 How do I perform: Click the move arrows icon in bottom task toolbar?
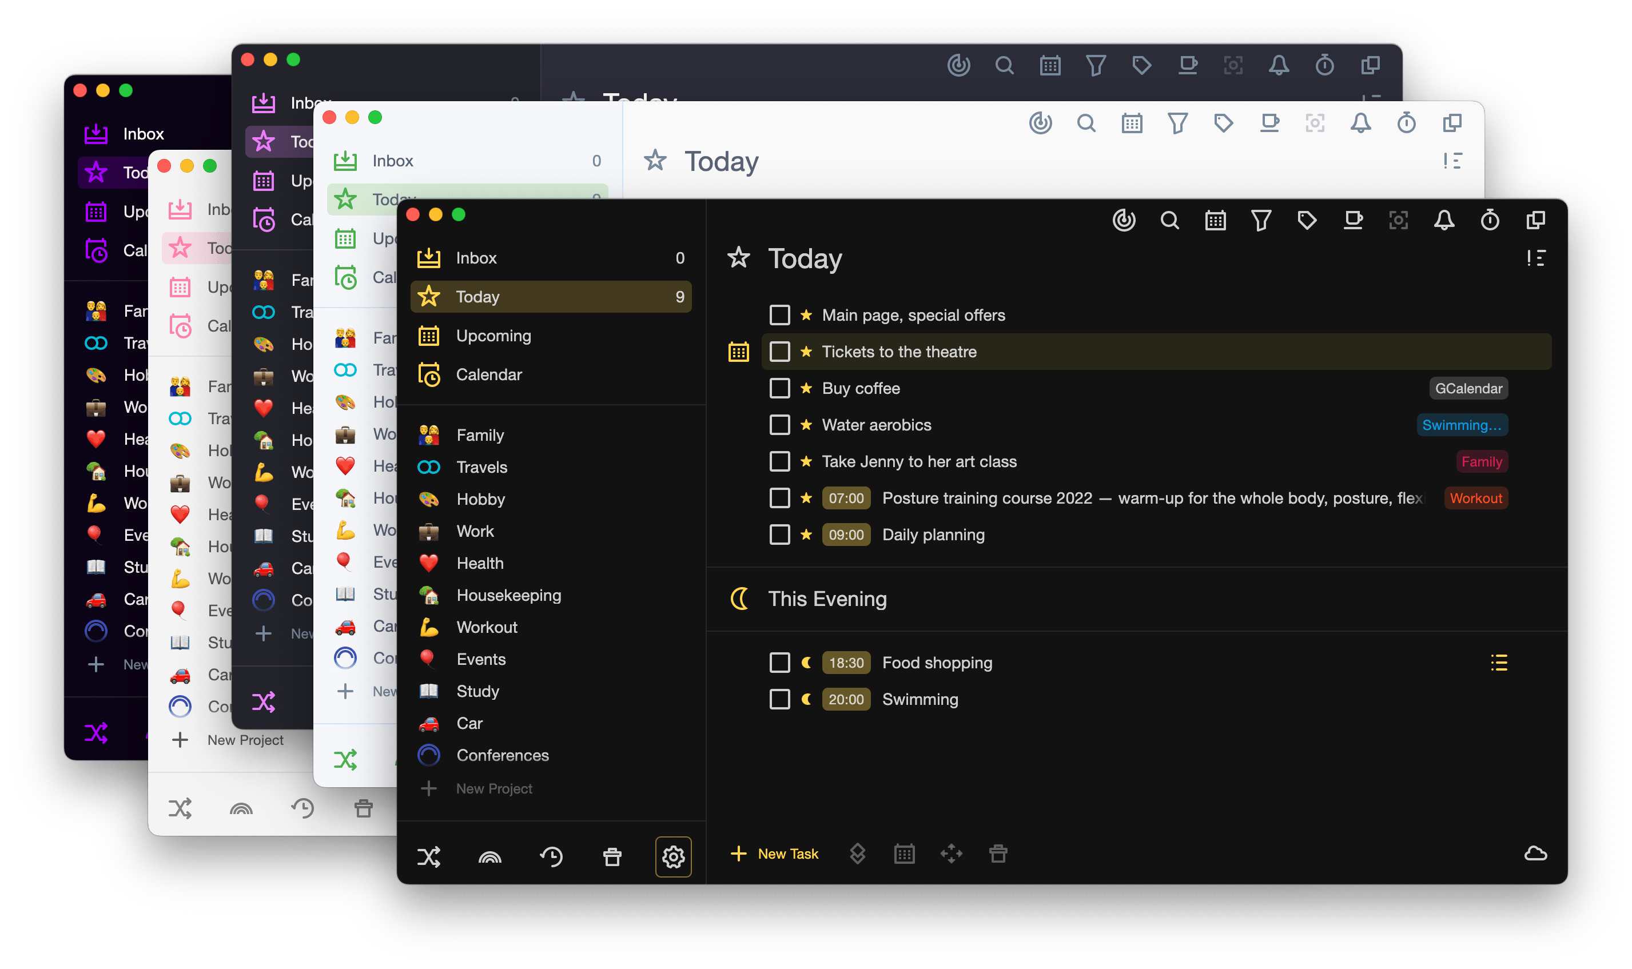tap(951, 854)
